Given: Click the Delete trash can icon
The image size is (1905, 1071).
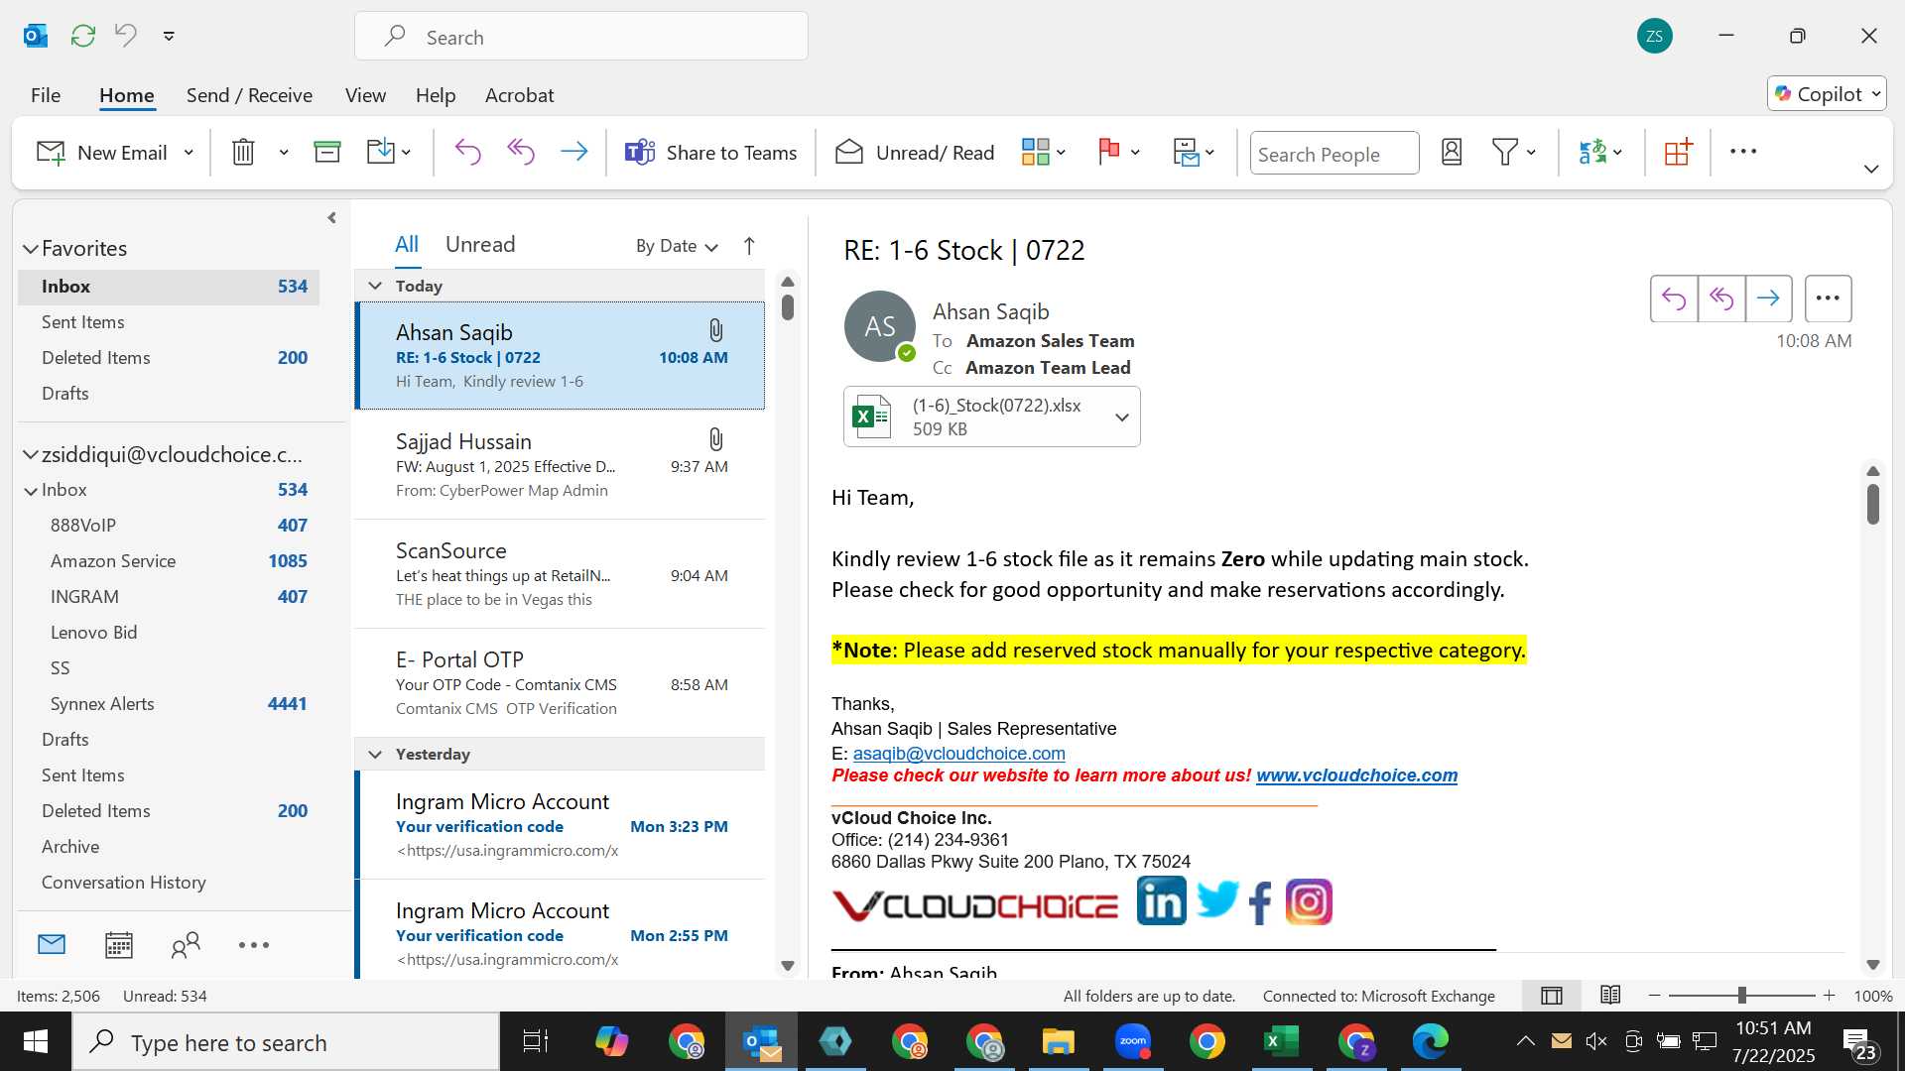Looking at the screenshot, I should pos(243,152).
